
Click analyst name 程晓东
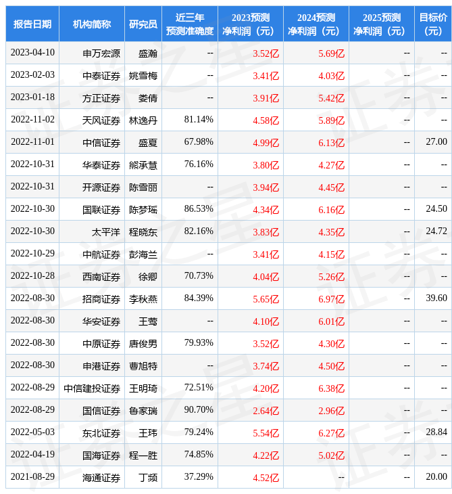coord(143,232)
